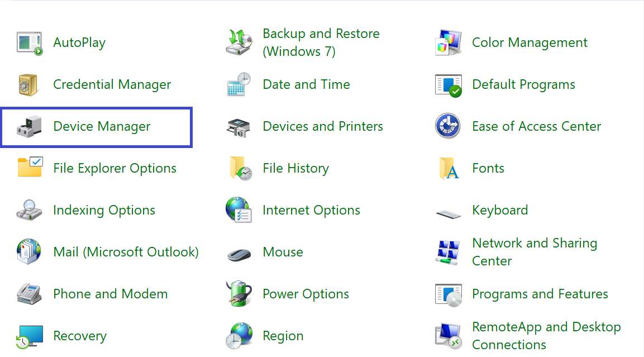Open the File Explorer Options link

[115, 168]
